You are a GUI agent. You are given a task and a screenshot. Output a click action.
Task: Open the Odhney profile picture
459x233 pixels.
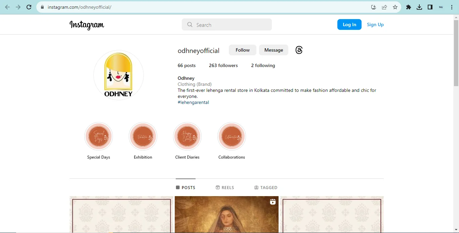[x=119, y=75]
